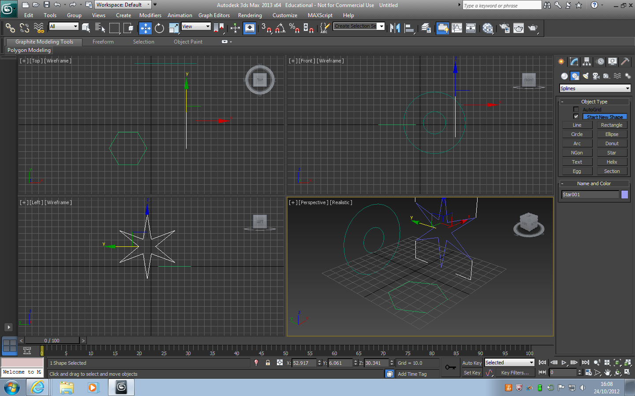This screenshot has width=635, height=396.
Task: Open the Select by Name dialog
Action: 99,28
